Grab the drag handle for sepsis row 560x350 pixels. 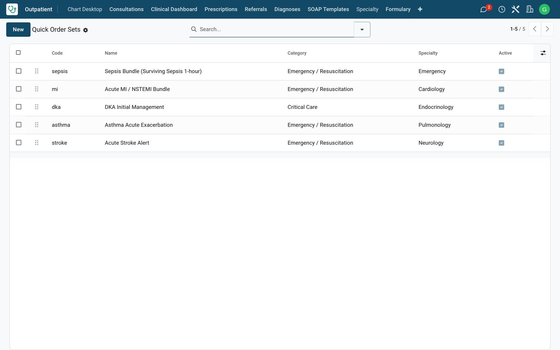[x=36, y=71]
